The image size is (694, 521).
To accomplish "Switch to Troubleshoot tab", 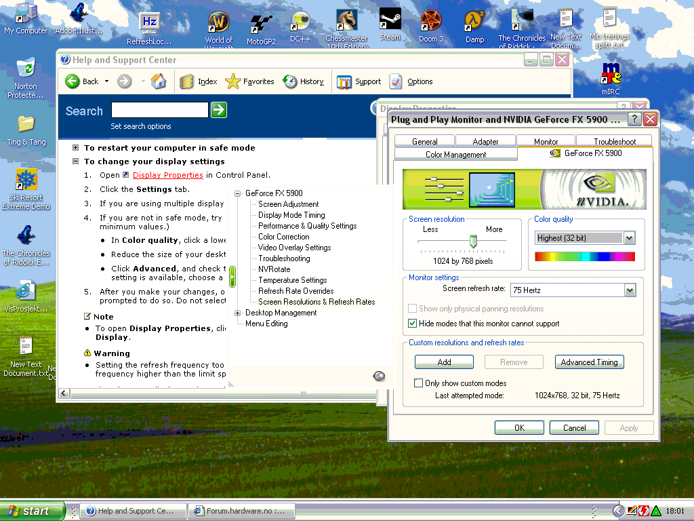I will [x=614, y=141].
